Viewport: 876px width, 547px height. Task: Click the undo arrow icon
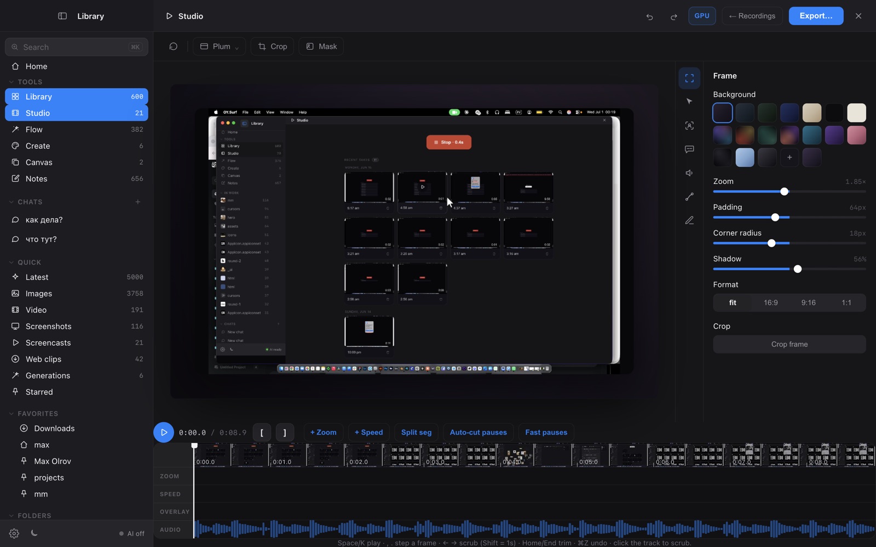coord(649,16)
